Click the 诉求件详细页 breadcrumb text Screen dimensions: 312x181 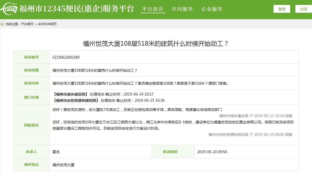47,24
